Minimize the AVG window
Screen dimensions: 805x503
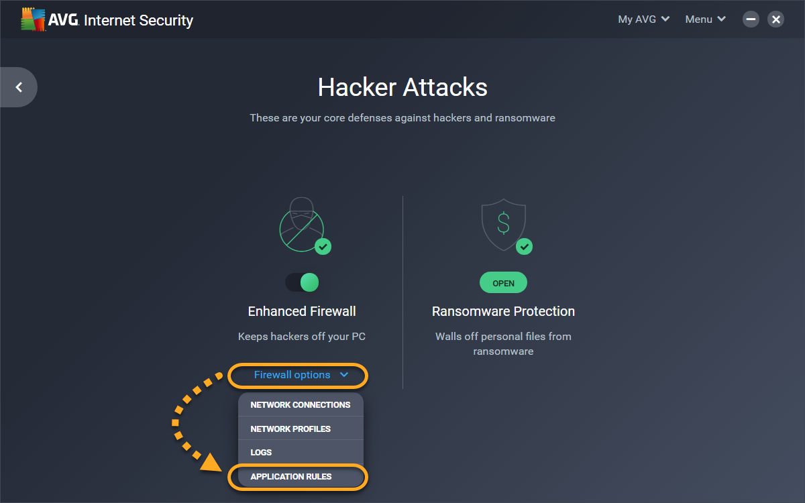tap(751, 19)
